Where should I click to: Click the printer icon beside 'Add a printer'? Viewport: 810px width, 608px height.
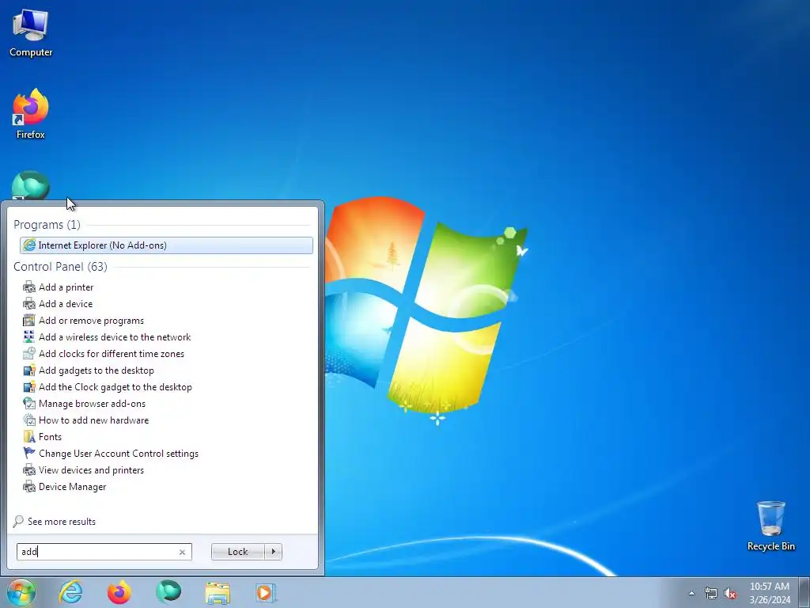[29, 287]
